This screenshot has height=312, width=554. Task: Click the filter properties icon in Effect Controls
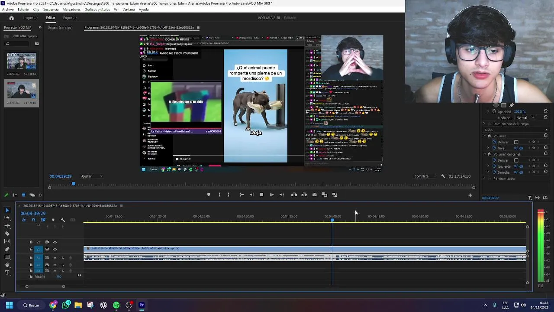[530, 198]
